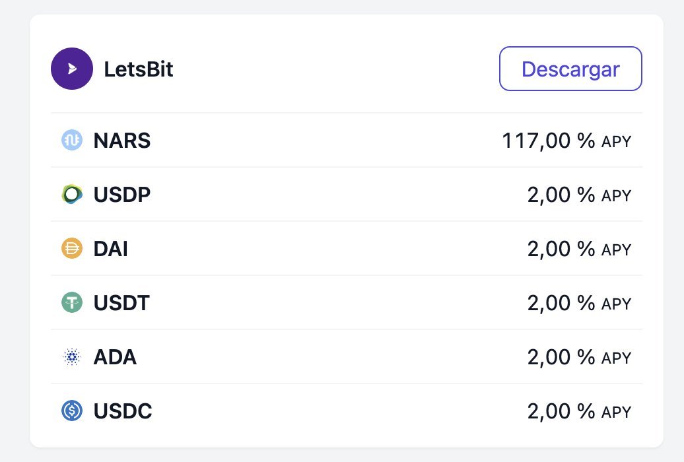The image size is (684, 462).
Task: Click the USDP 2,00 % APY value
Action: (579, 195)
